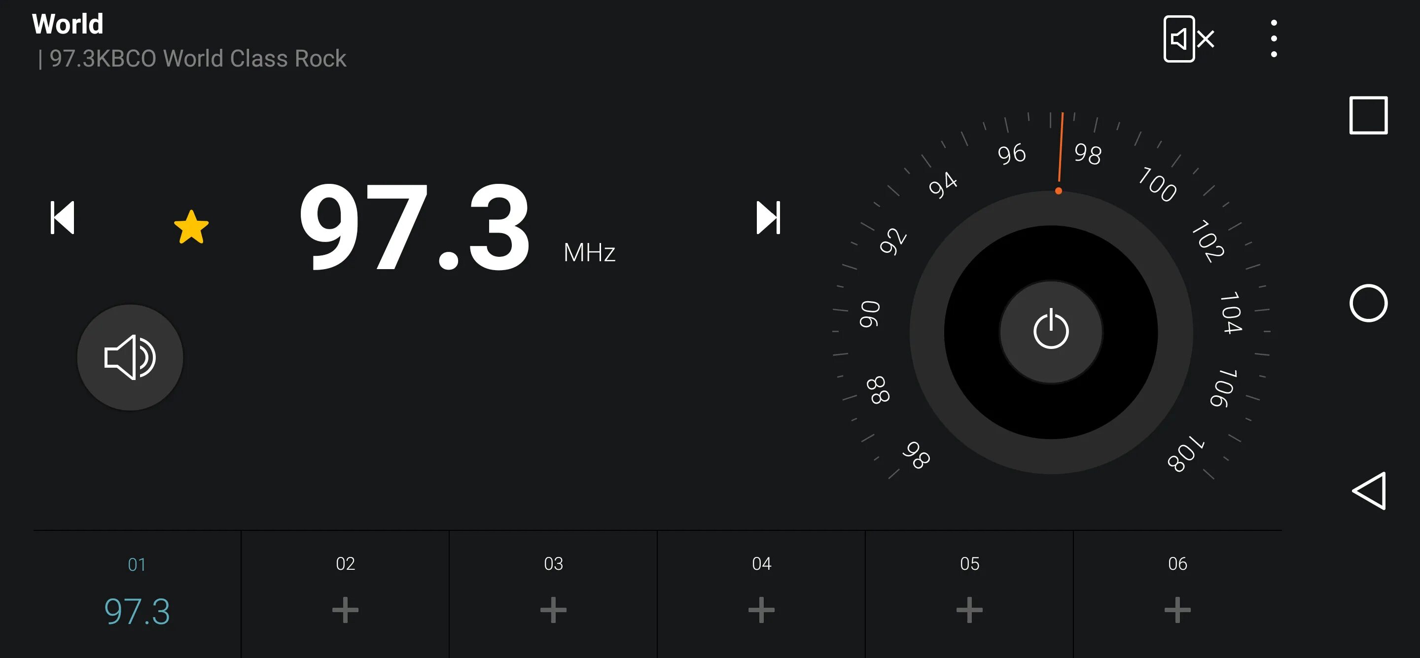Mute audio with the speaker-X icon
Viewport: 1420px width, 658px height.
(1189, 38)
